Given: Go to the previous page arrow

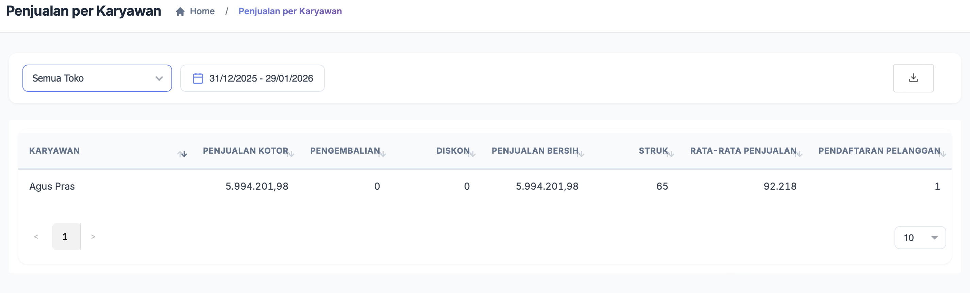Looking at the screenshot, I should [36, 237].
